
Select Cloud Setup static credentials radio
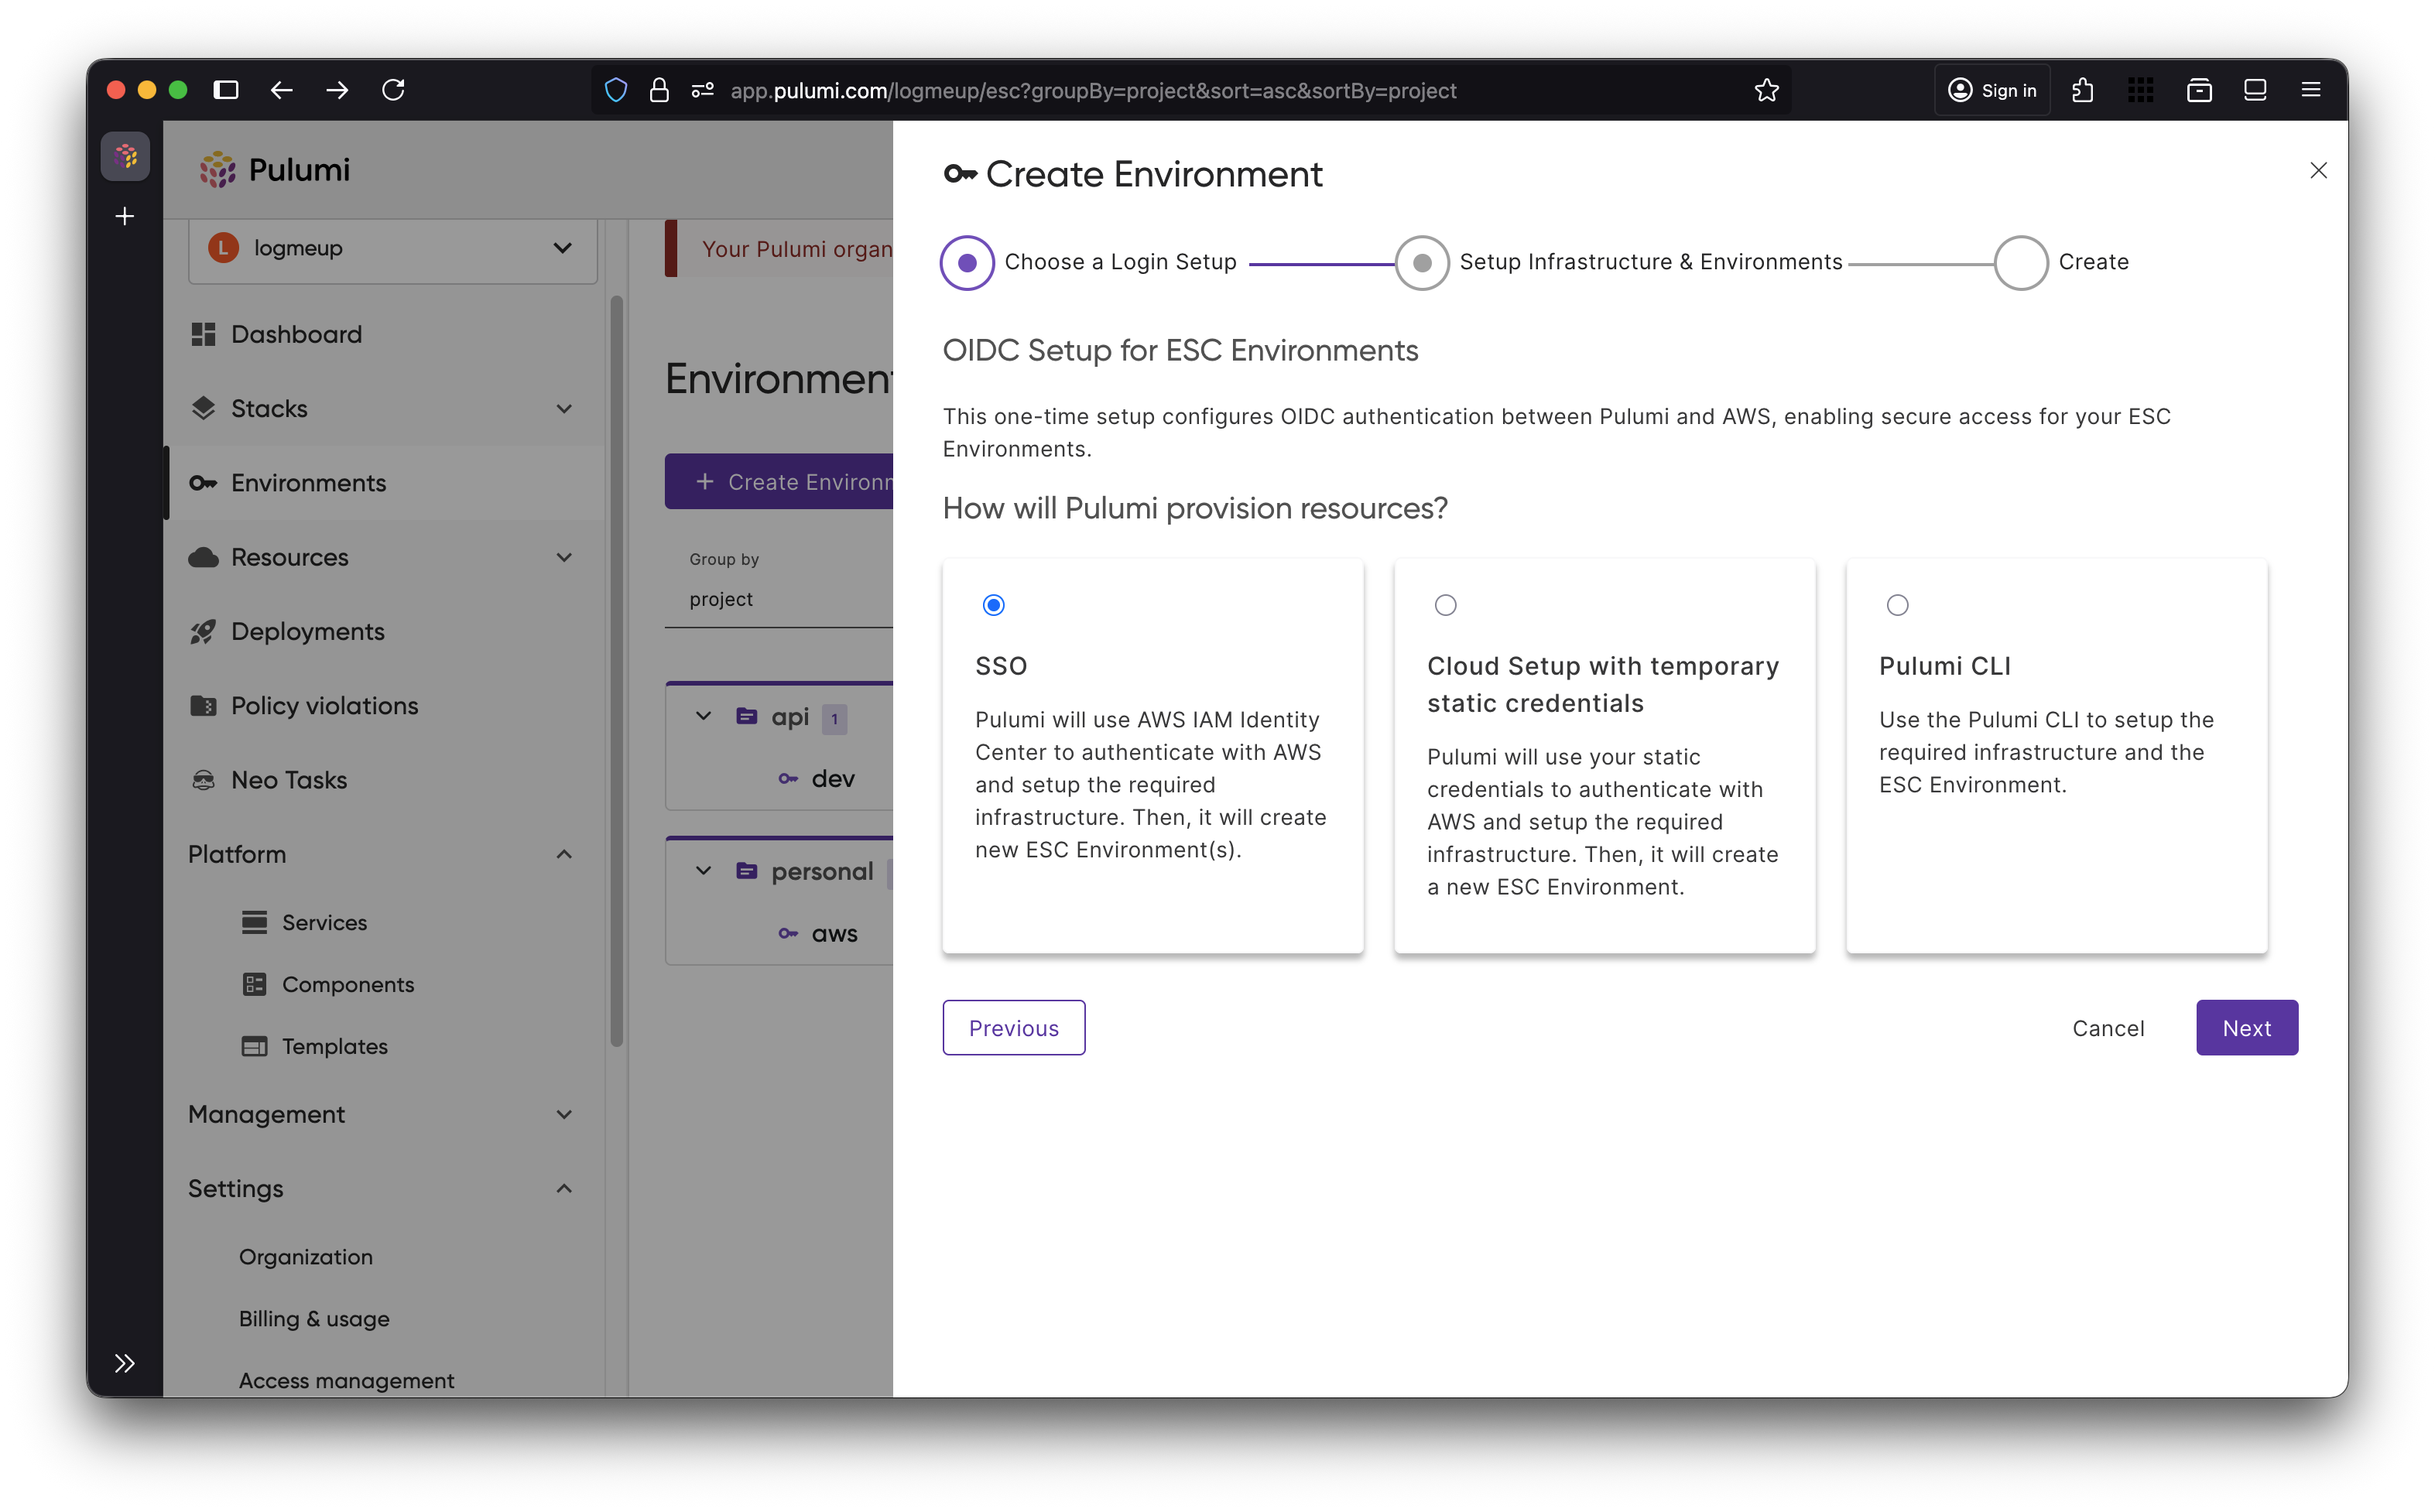point(1445,605)
